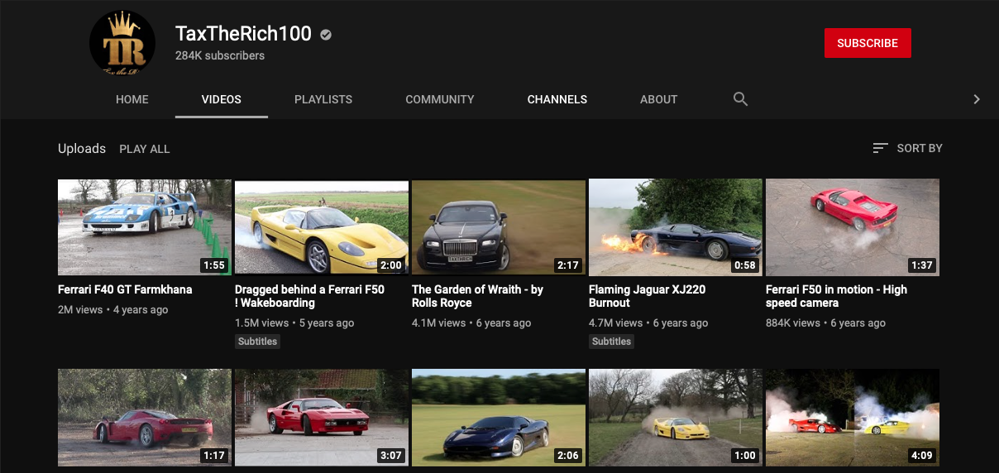Click the Uploads heading
The image size is (999, 473).
click(82, 149)
